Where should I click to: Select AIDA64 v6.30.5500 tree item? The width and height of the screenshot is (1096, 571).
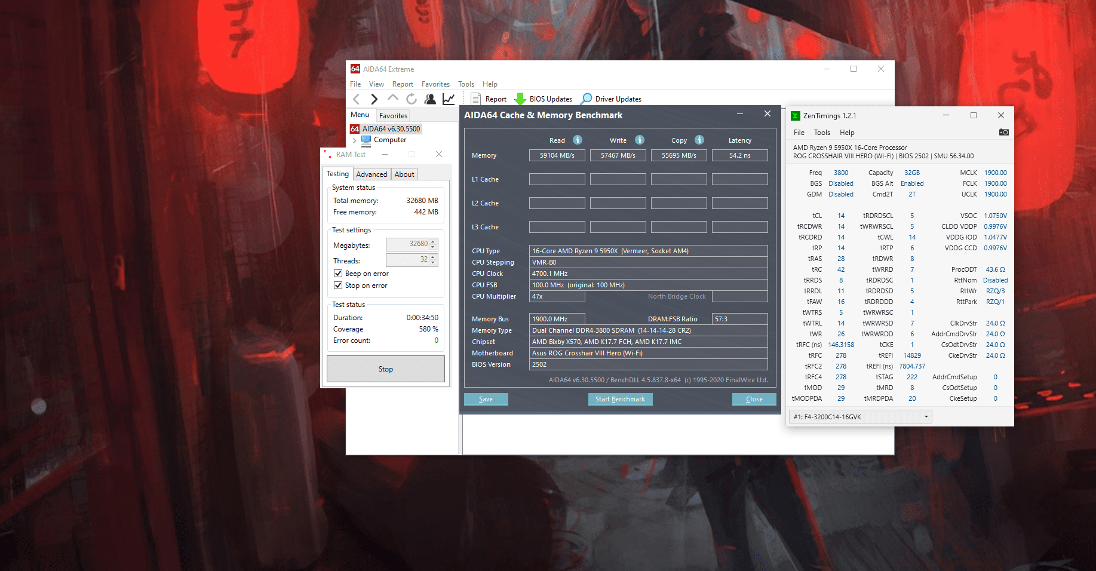point(391,128)
